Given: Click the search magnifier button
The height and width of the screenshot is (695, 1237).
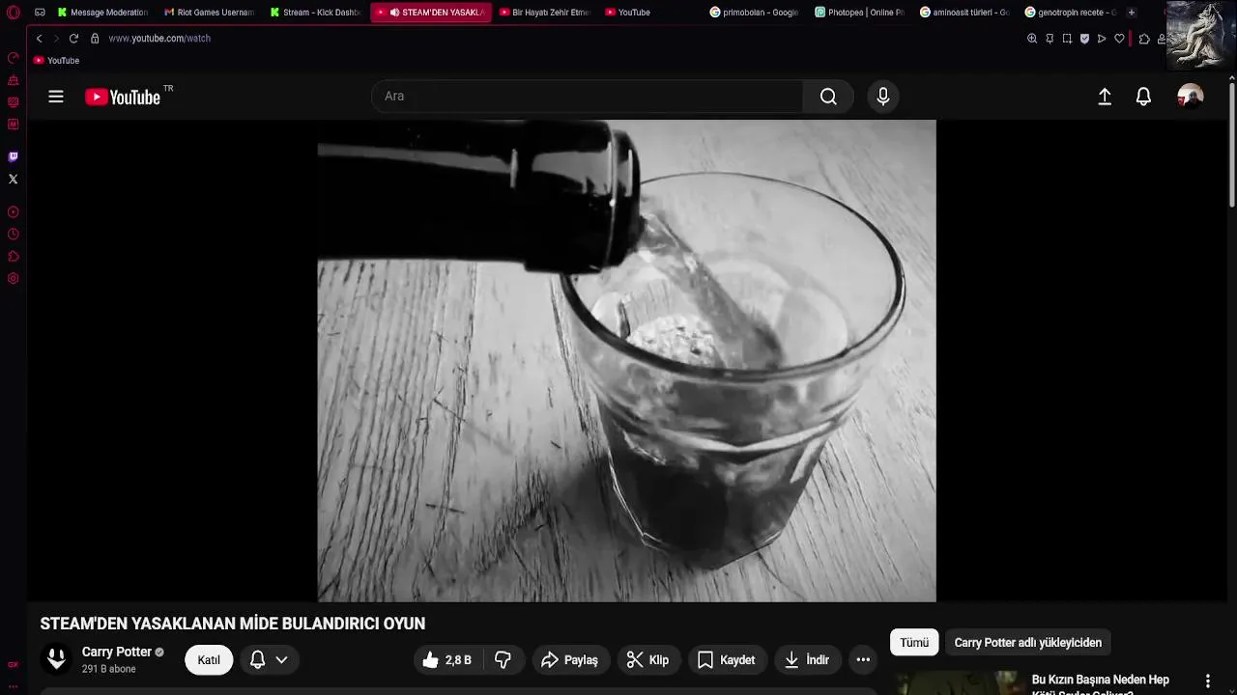Looking at the screenshot, I should pos(828,97).
